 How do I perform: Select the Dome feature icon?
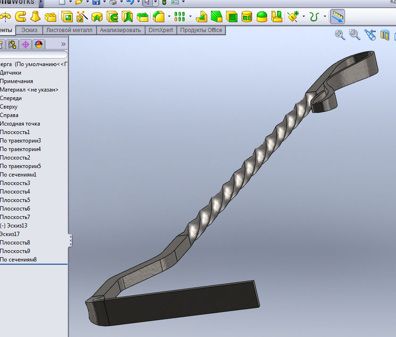point(262,17)
